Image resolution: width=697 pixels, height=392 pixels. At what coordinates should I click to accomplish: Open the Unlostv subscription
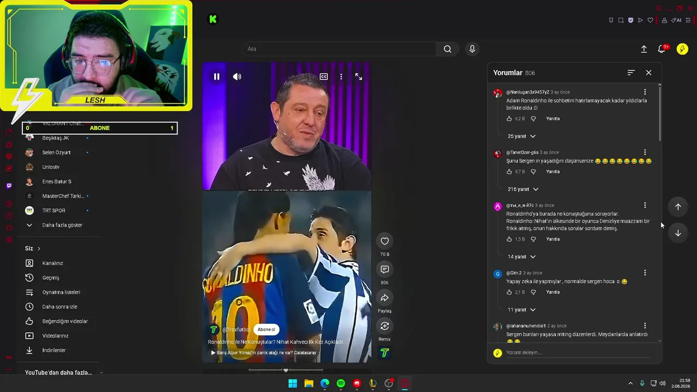pos(51,167)
